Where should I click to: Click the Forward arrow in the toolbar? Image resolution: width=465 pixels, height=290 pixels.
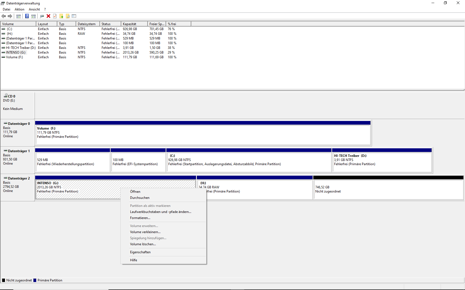[x=10, y=16]
